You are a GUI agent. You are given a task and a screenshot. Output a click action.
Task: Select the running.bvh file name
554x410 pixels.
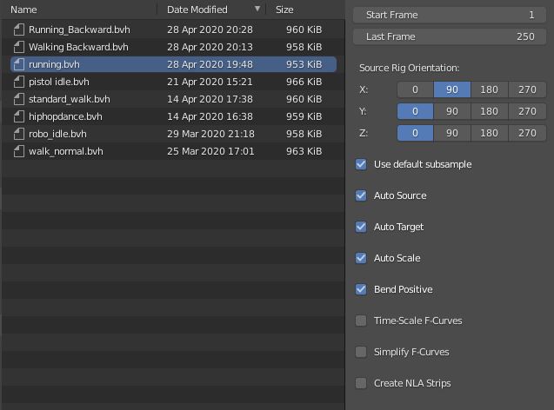coord(54,64)
